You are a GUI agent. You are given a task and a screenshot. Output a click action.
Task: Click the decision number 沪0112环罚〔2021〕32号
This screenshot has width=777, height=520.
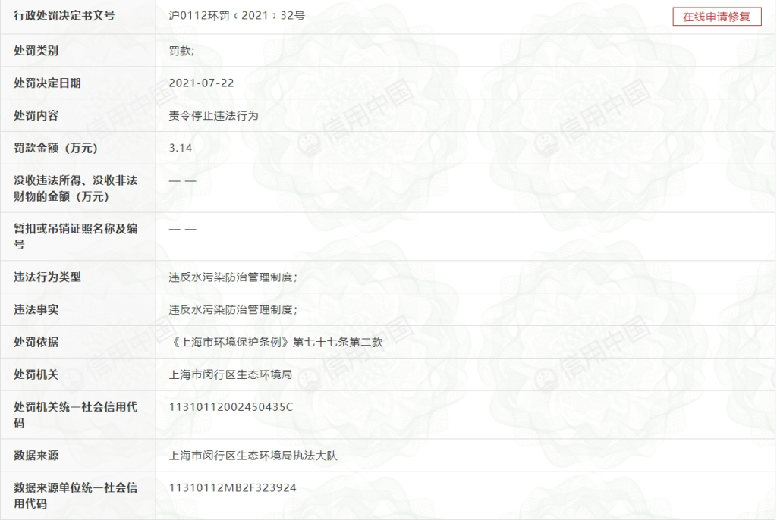(236, 15)
